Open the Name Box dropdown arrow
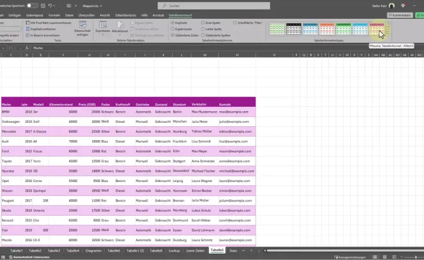This screenshot has height=260, width=424. 3,48
